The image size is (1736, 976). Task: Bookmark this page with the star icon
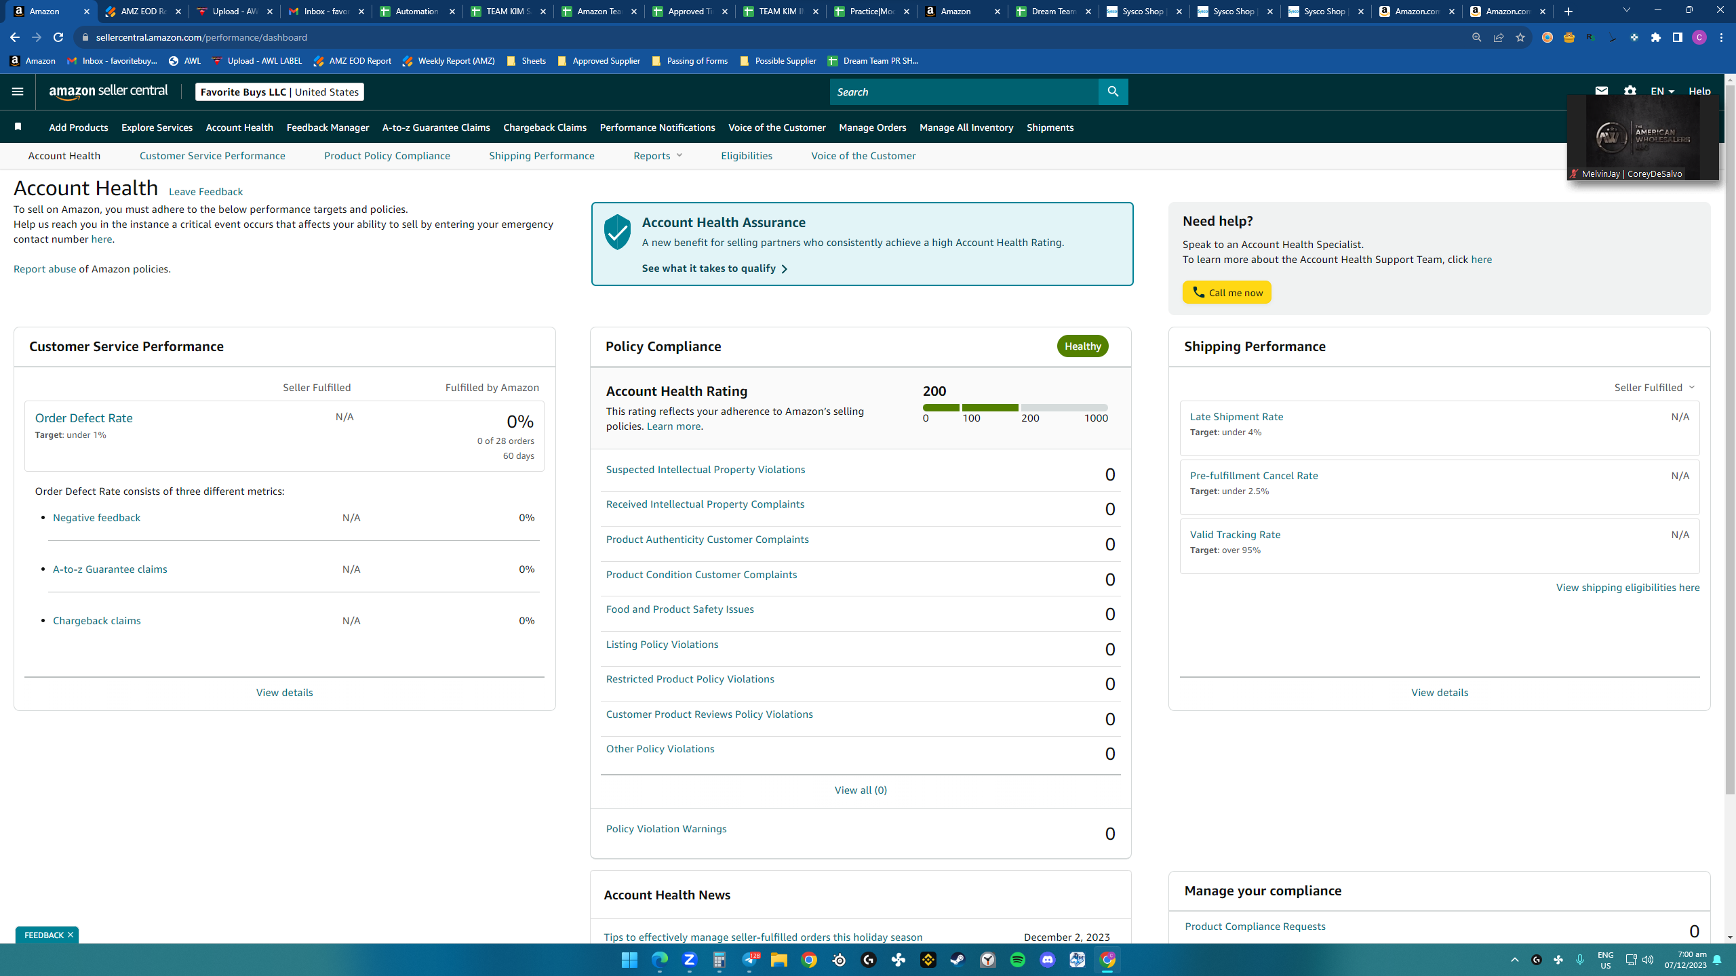[x=1520, y=37]
